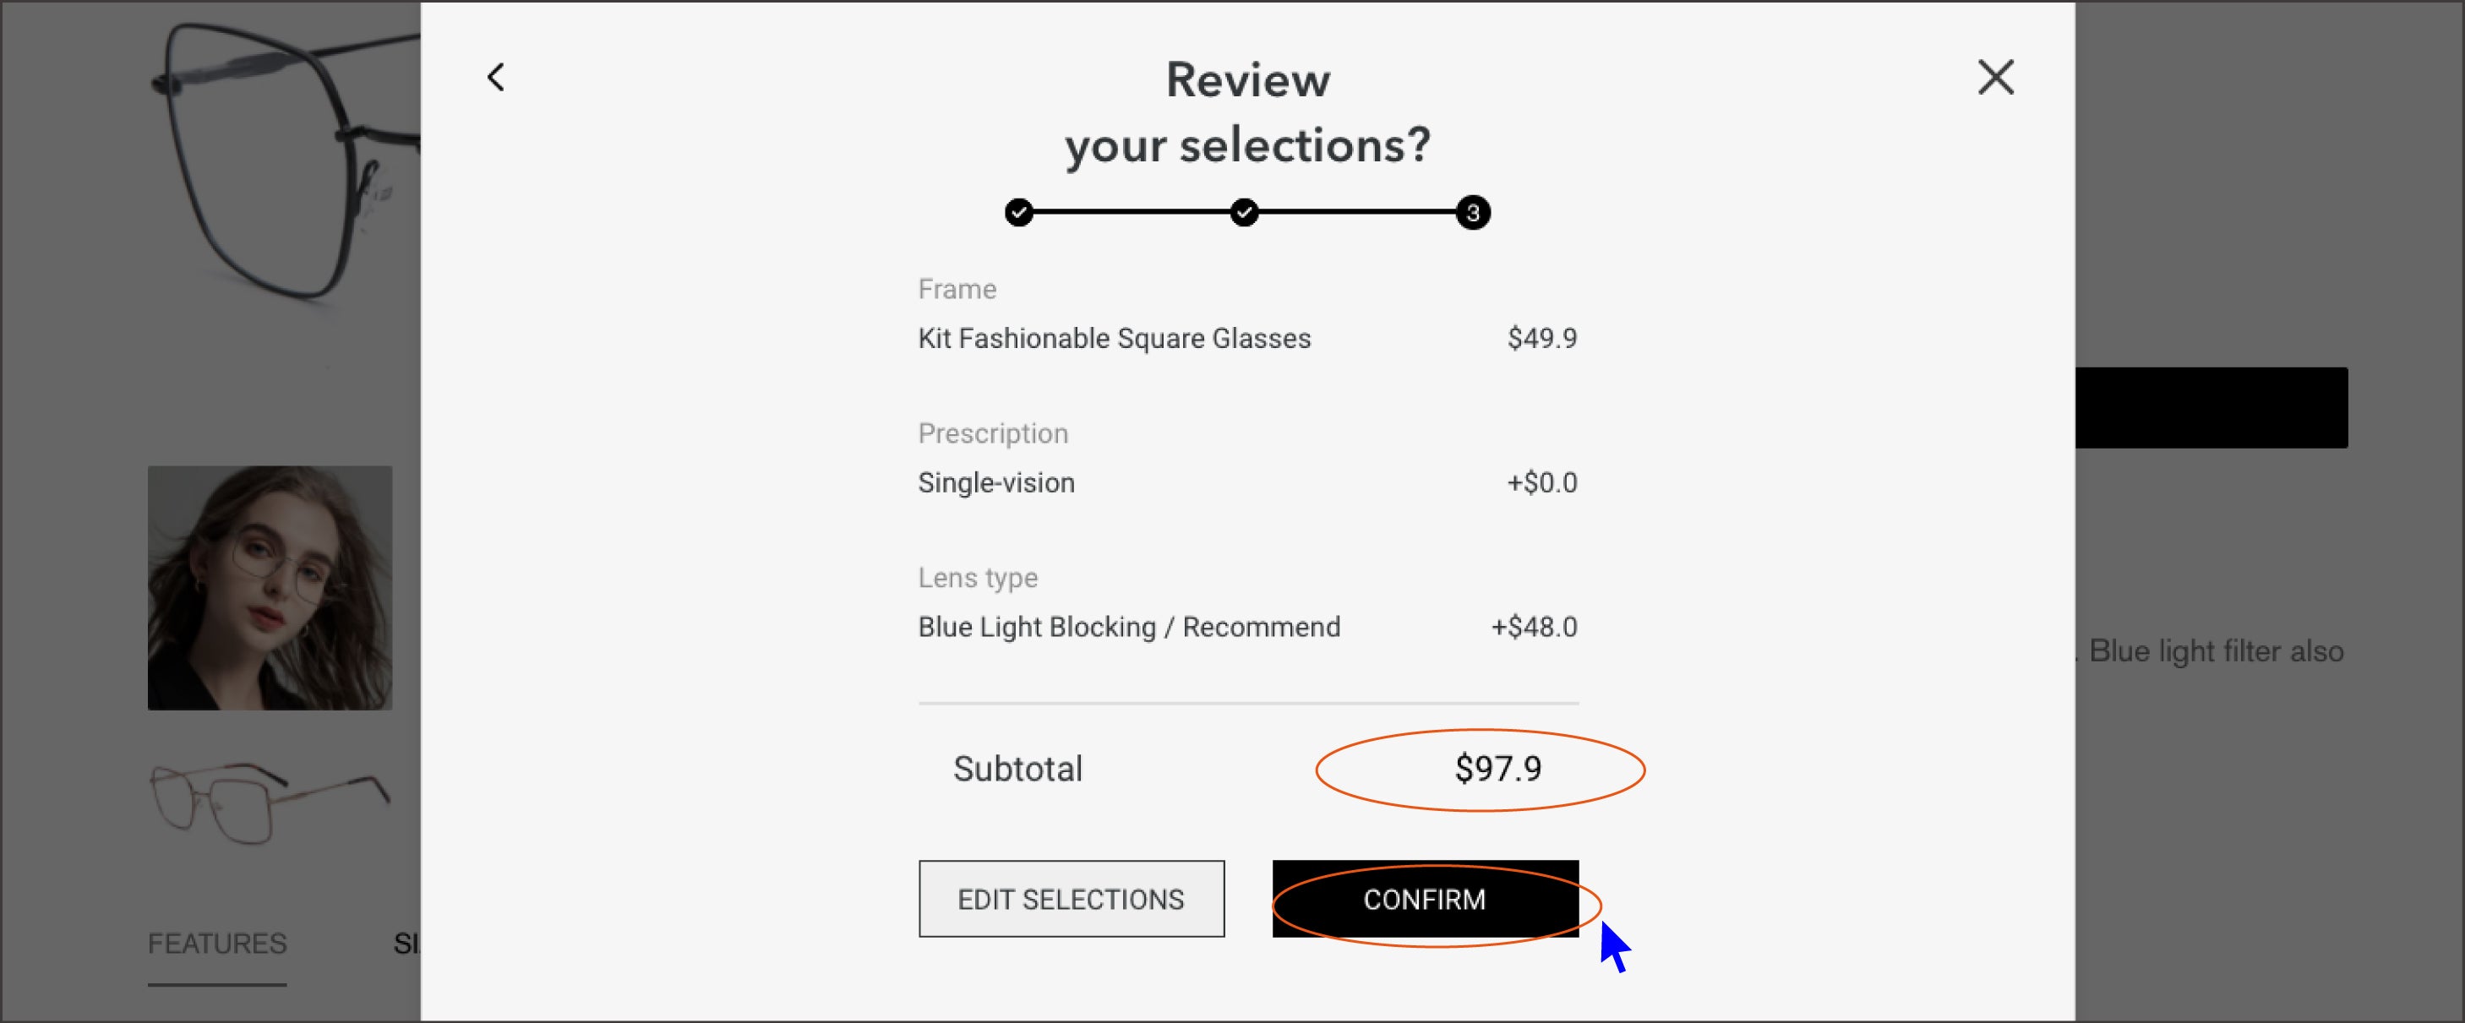Click the Edit Selections button

(1071, 899)
